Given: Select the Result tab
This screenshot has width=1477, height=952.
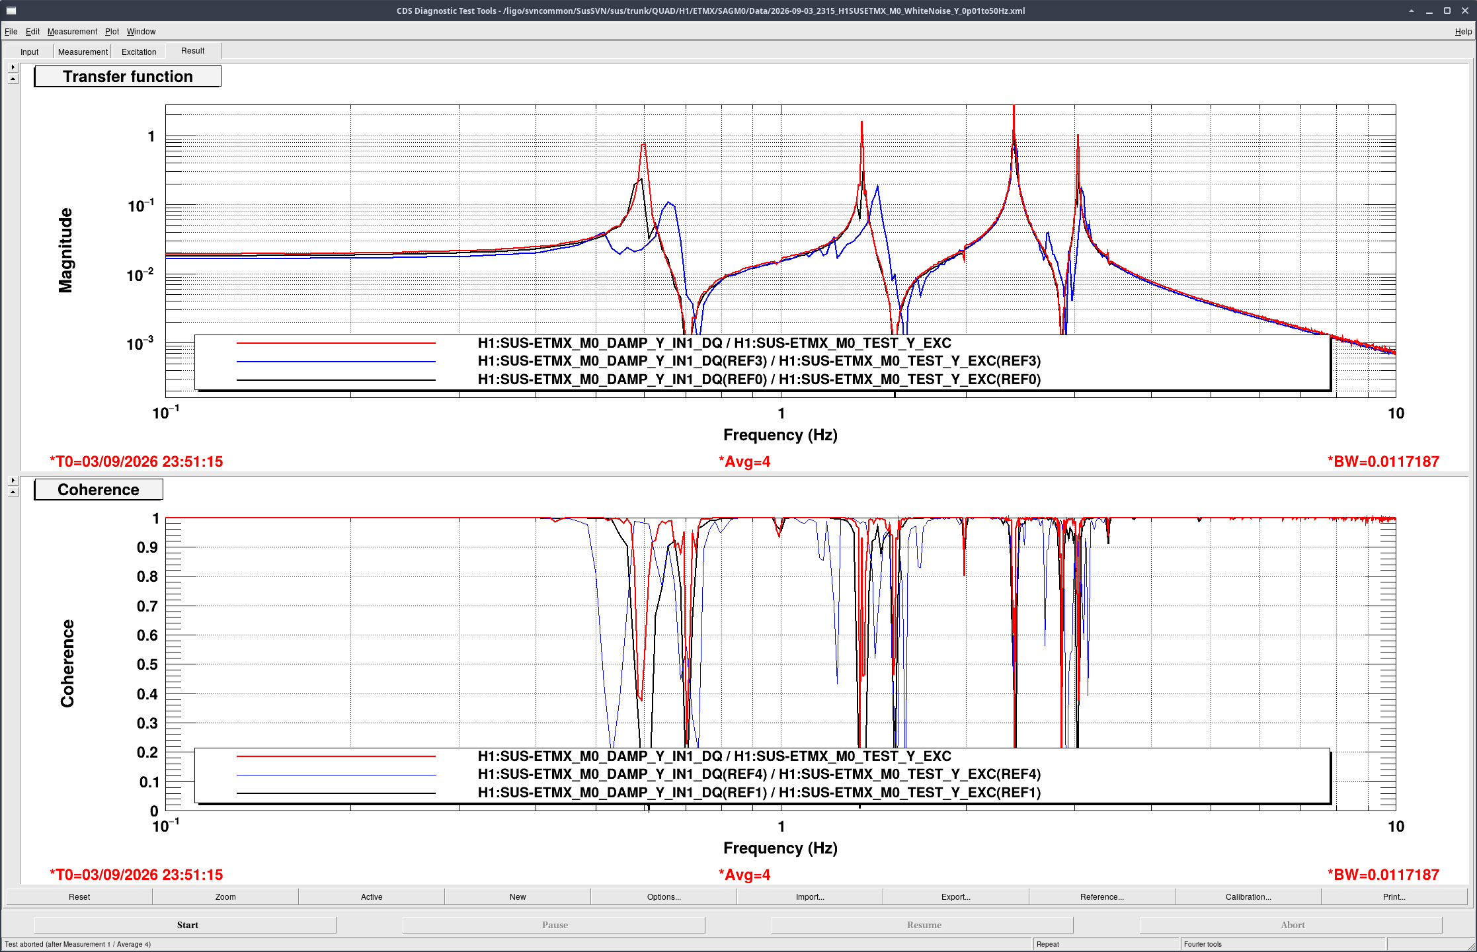Looking at the screenshot, I should (x=193, y=51).
